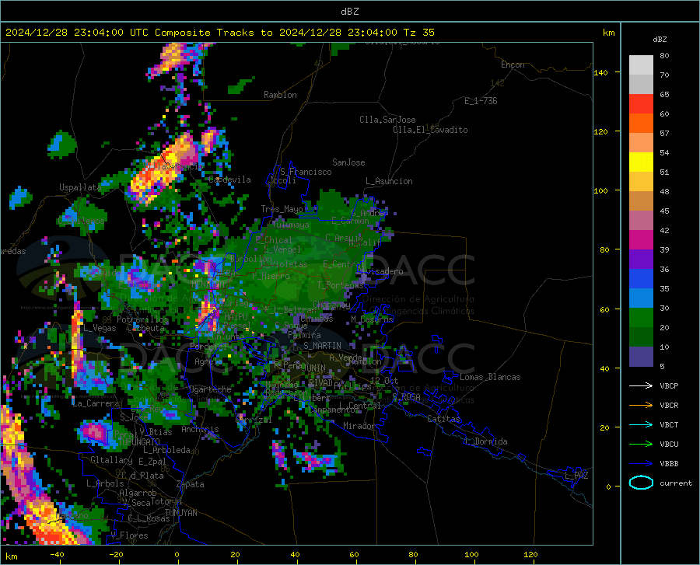700x565 pixels.
Task: Click the TUPUNGATO map label
Action: click(x=138, y=442)
